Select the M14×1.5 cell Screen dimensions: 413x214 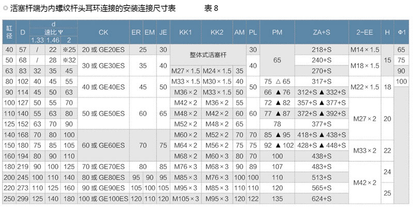[365, 49]
